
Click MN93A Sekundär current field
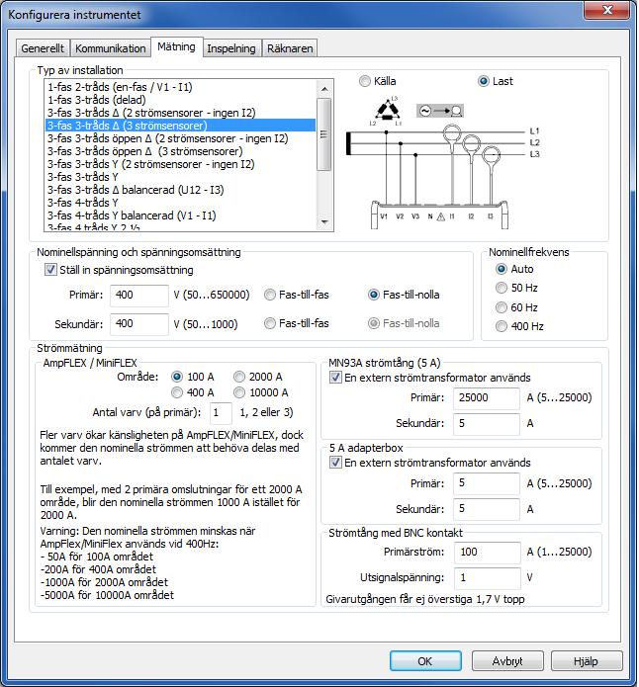pyautogui.click(x=487, y=423)
